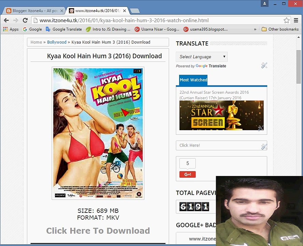Open the Usama Nisar Google+ bookmark
Screen dimensions: 303x246
click(157, 29)
